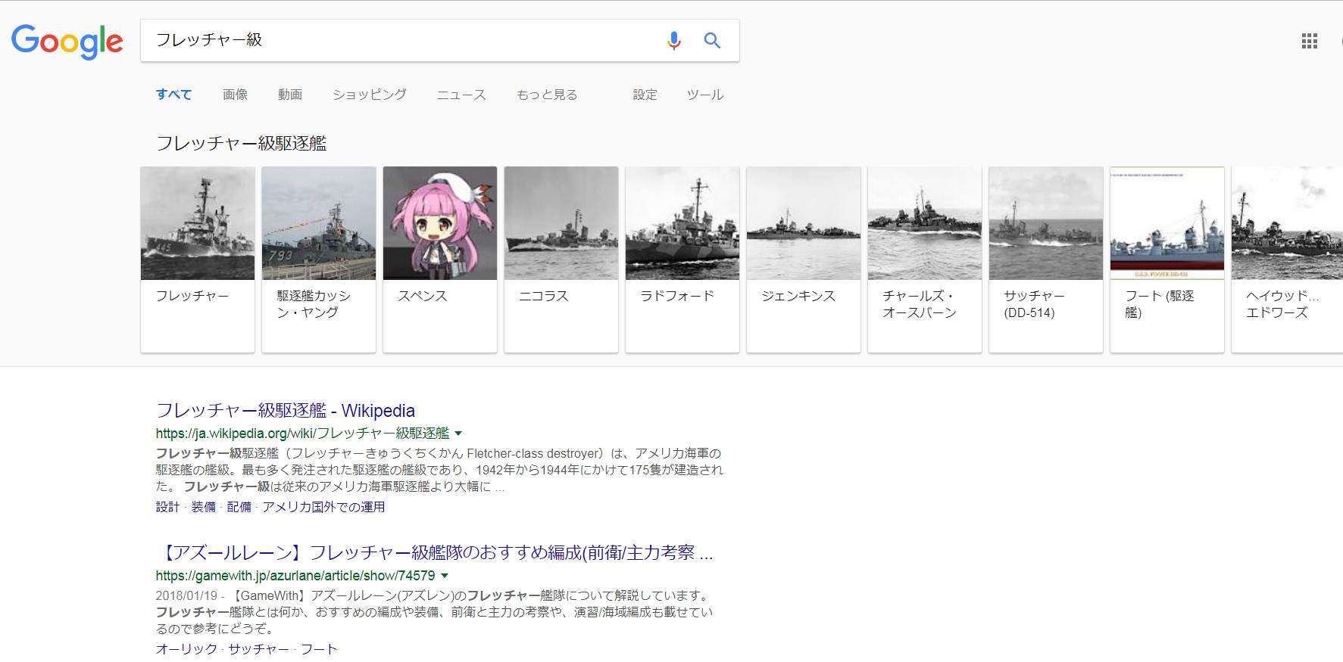Open the フート sitelink under GameWith result

(319, 649)
